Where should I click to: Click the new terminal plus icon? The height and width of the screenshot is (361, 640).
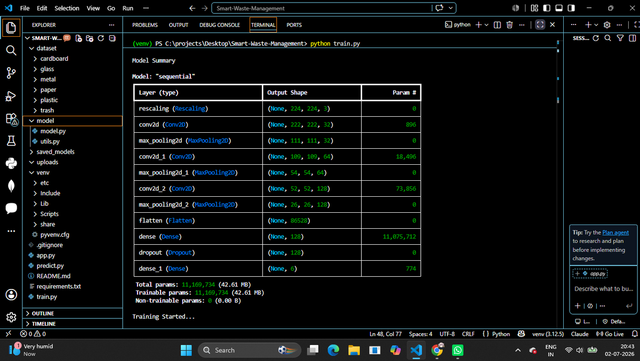[x=478, y=25]
